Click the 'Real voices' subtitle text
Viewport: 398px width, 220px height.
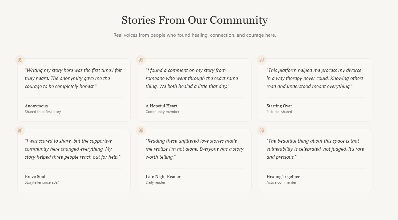[x=195, y=35]
